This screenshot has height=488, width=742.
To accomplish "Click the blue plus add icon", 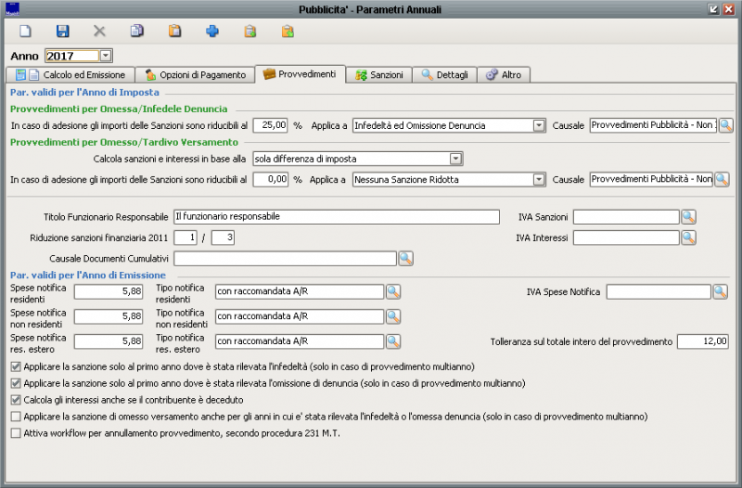I will coord(212,31).
